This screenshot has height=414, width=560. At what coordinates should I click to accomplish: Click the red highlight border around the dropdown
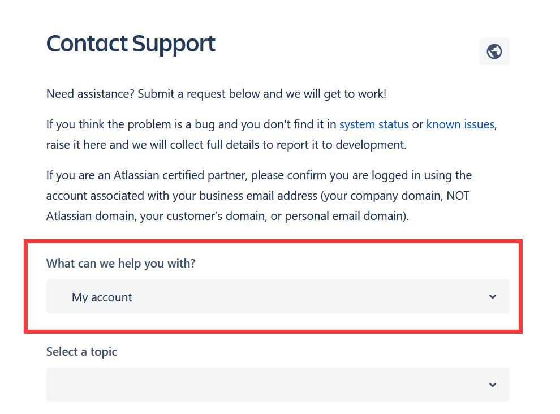tap(273, 241)
